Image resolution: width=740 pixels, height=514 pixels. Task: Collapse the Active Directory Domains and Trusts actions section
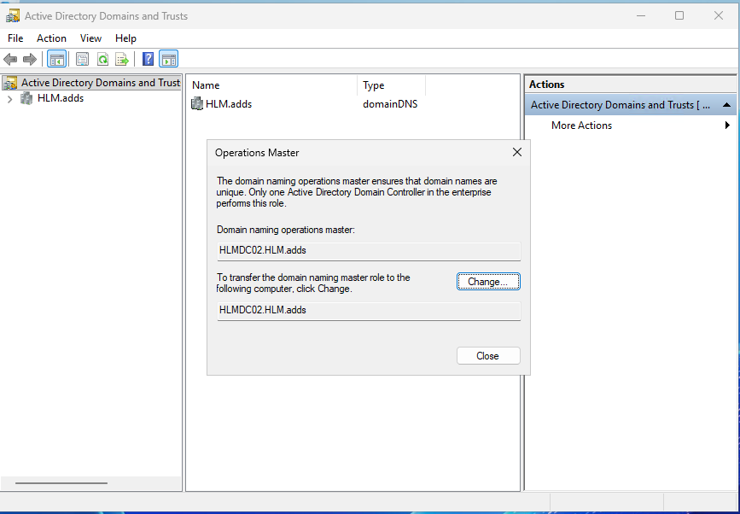[726, 105]
